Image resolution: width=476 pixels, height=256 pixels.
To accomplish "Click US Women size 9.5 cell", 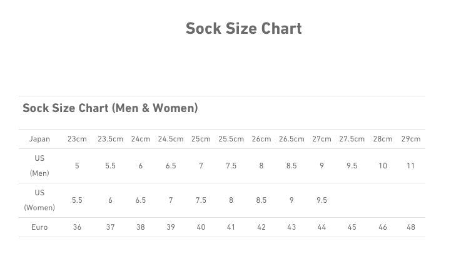I will (322, 200).
